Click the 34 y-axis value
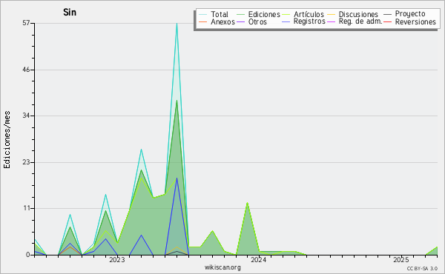 pos(26,116)
